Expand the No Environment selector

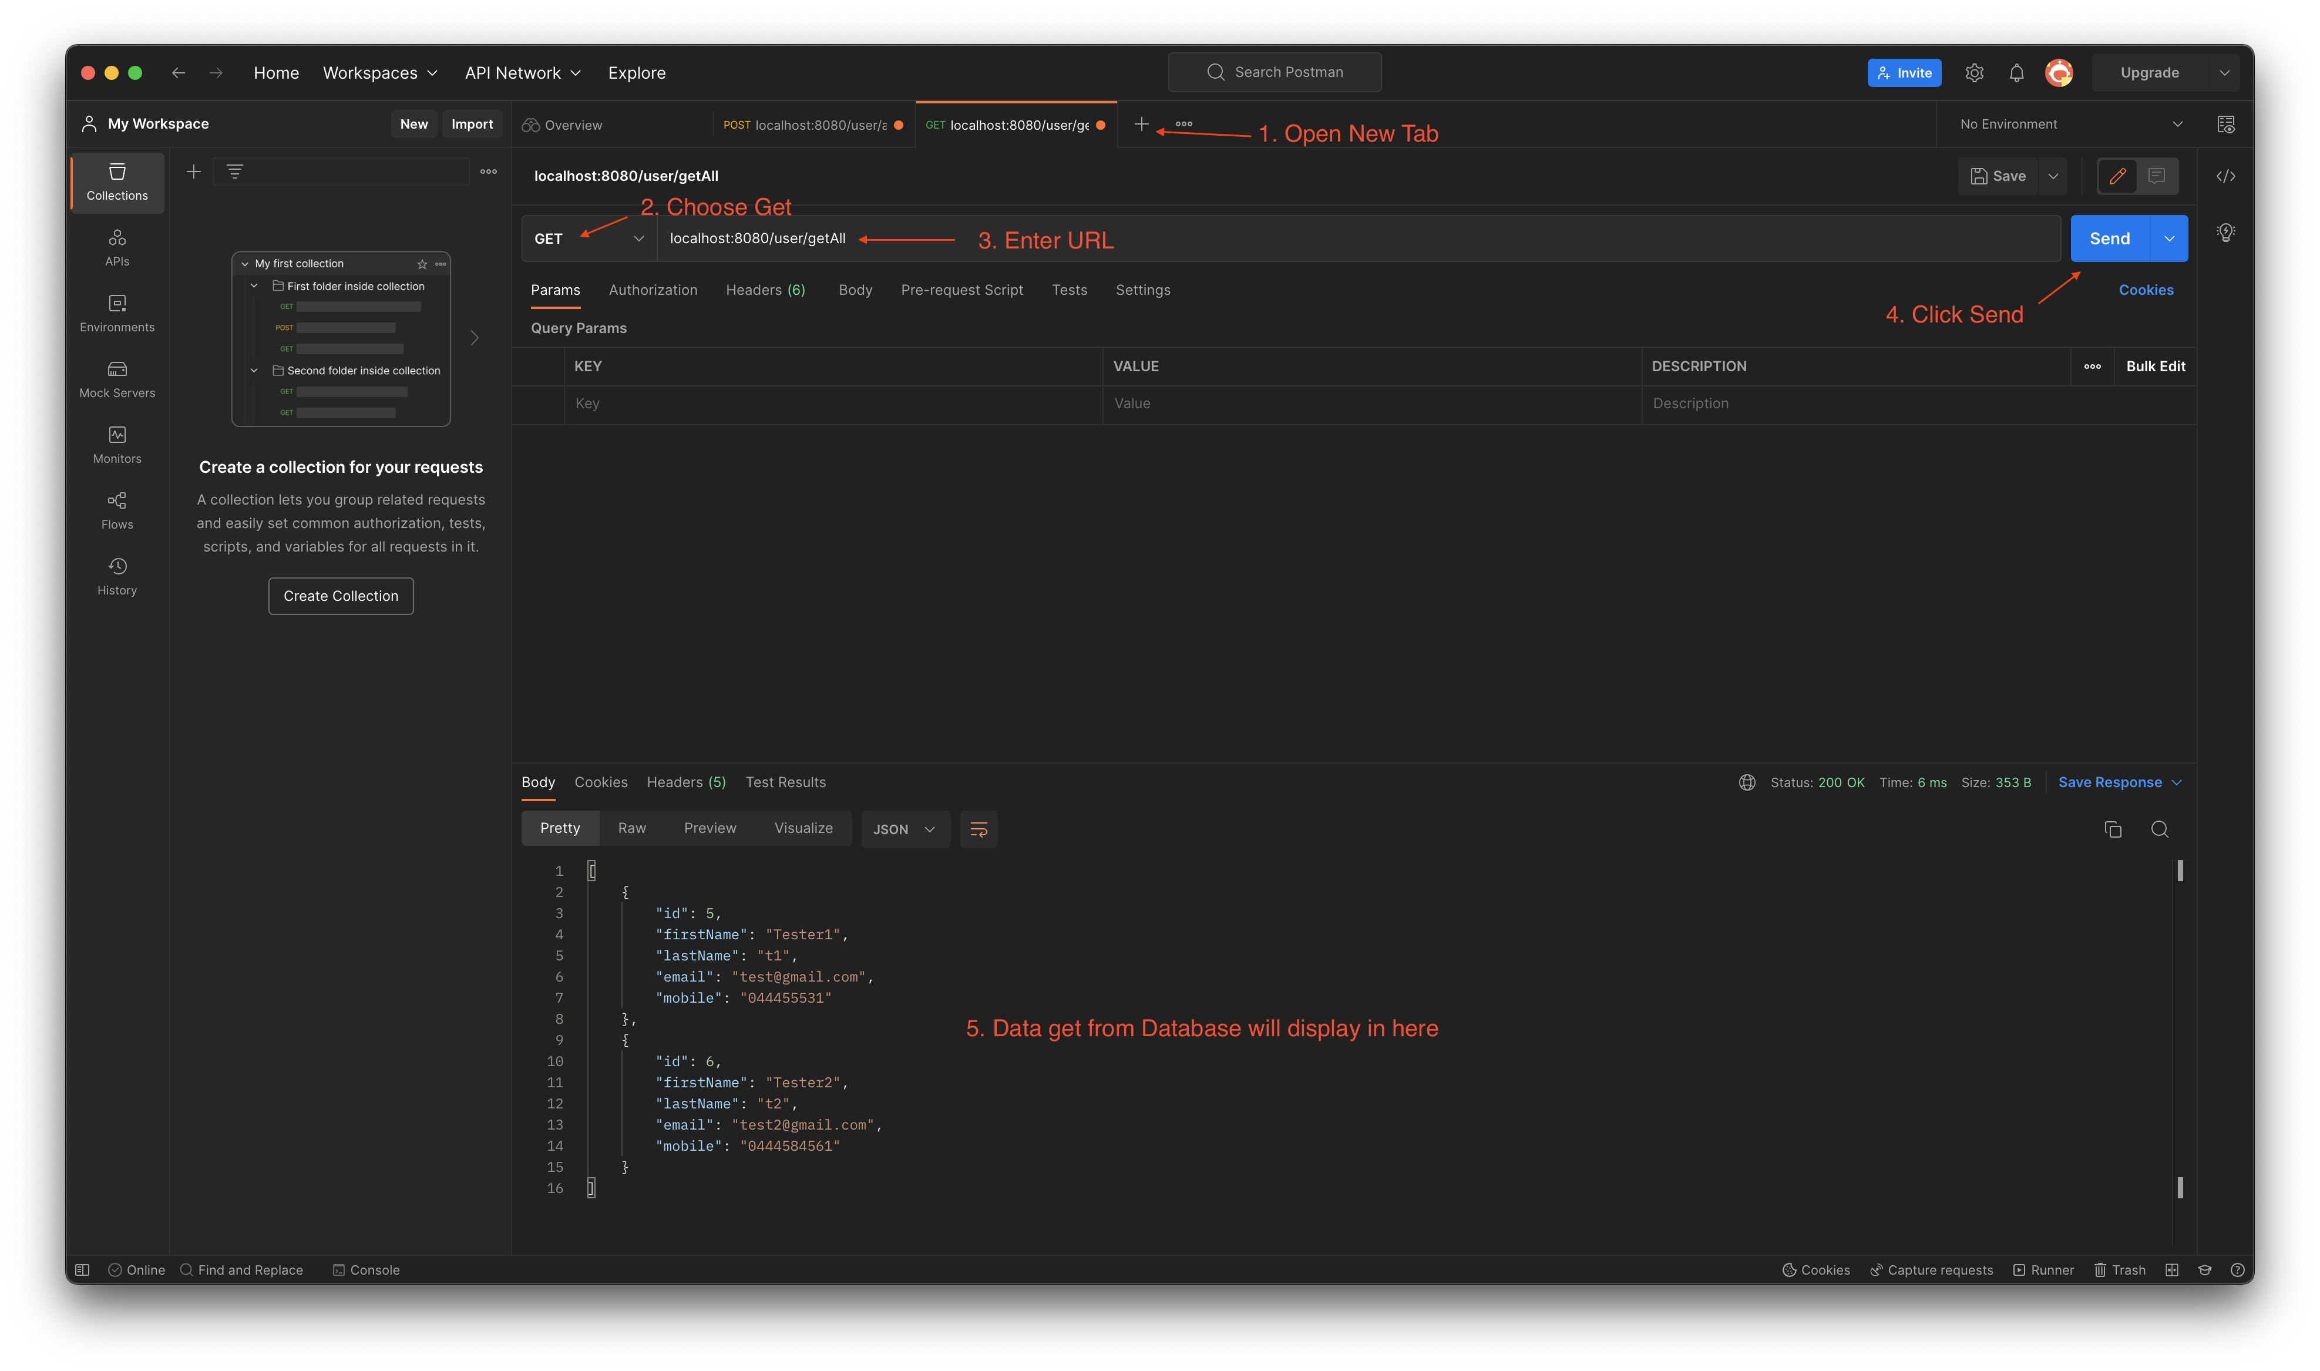(2070, 124)
